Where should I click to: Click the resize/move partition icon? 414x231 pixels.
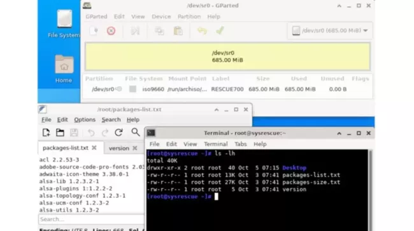click(x=135, y=31)
